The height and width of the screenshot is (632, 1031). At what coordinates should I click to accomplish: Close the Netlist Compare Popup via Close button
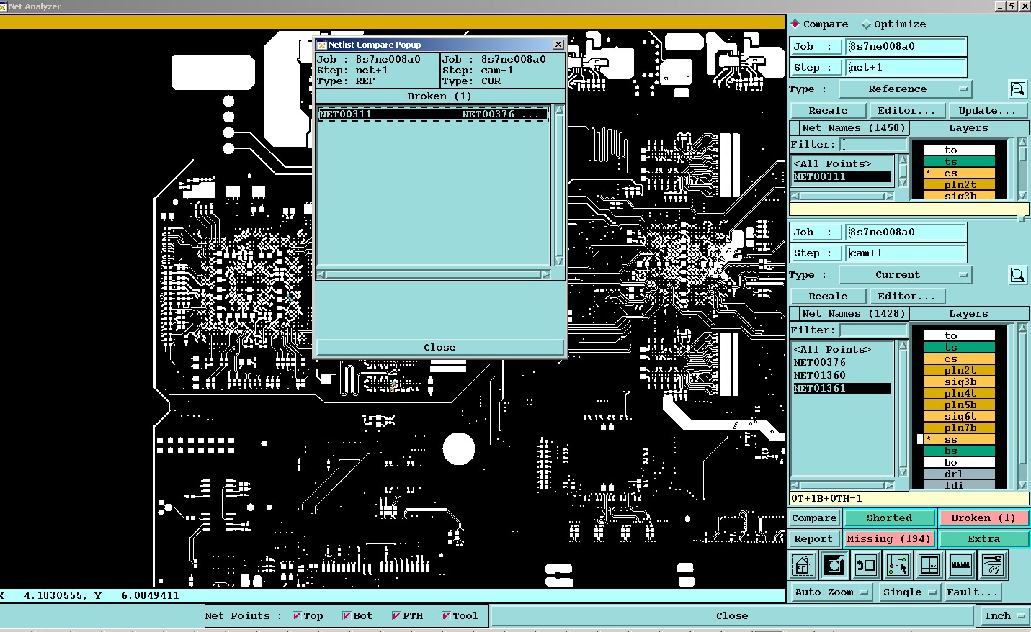439,348
